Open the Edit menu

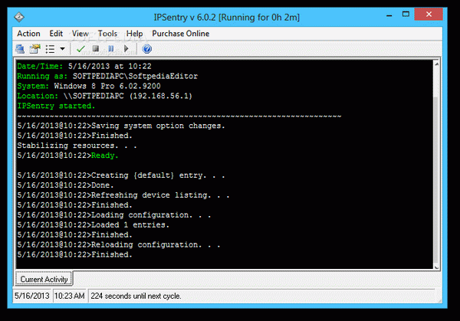pyautogui.click(x=56, y=34)
